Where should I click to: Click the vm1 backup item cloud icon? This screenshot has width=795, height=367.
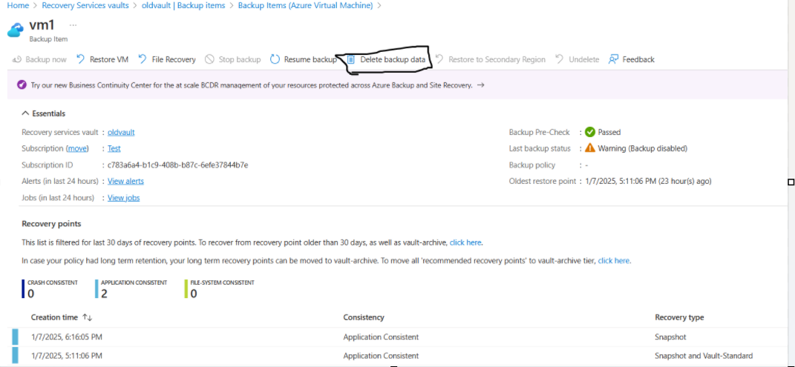coord(16,30)
